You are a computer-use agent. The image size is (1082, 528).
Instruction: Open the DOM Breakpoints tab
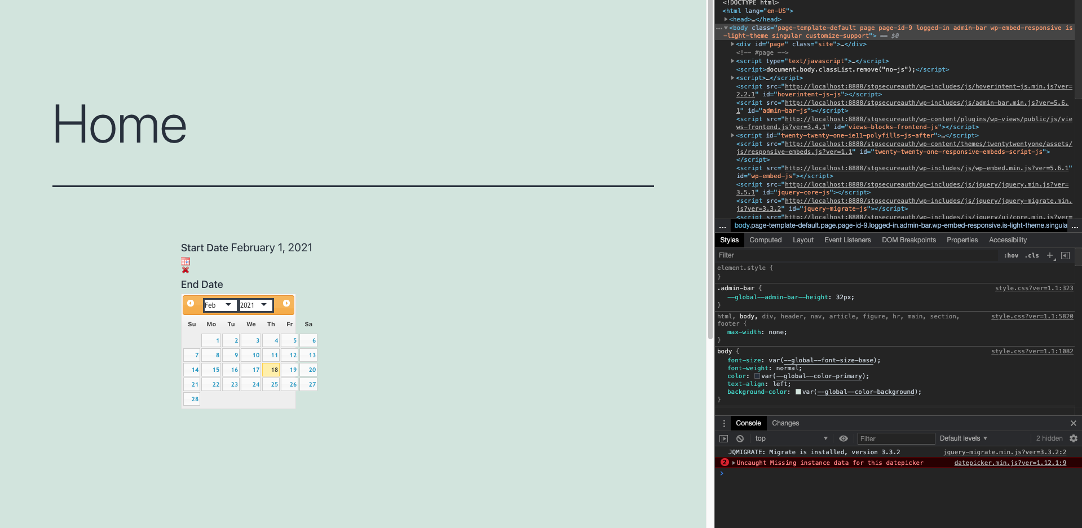click(x=908, y=240)
